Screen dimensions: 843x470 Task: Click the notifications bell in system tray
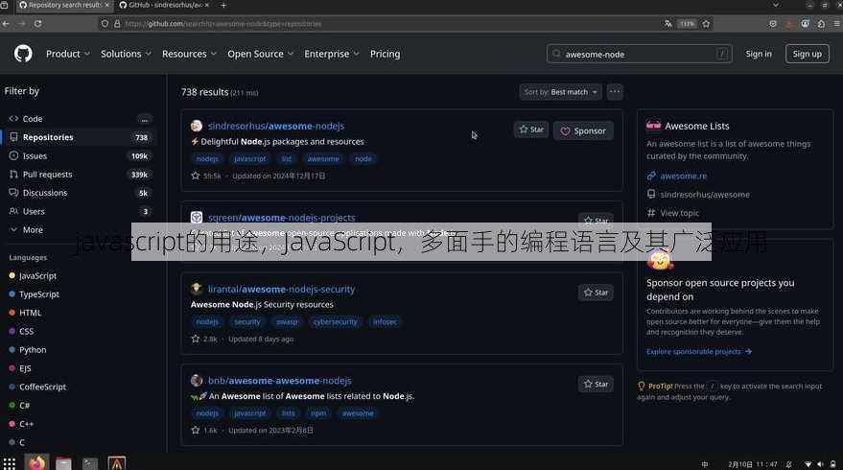[x=788, y=464]
